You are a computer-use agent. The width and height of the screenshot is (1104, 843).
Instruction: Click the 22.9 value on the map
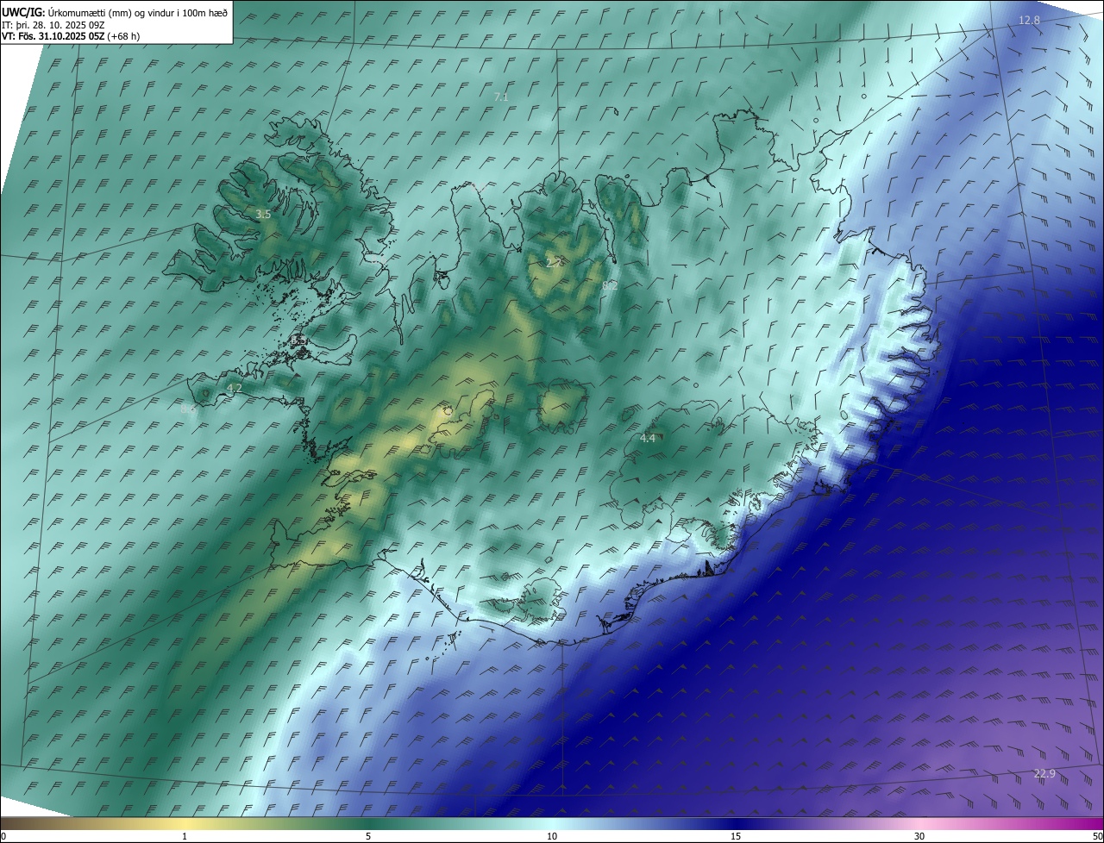[1044, 774]
